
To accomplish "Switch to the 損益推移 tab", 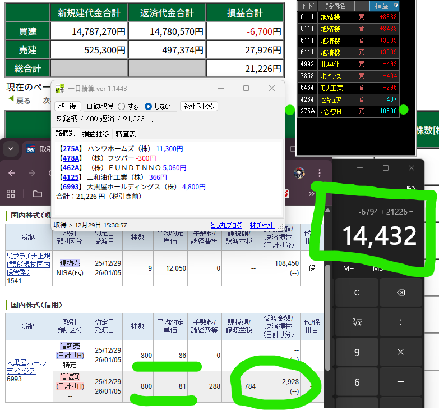I will click(x=95, y=134).
